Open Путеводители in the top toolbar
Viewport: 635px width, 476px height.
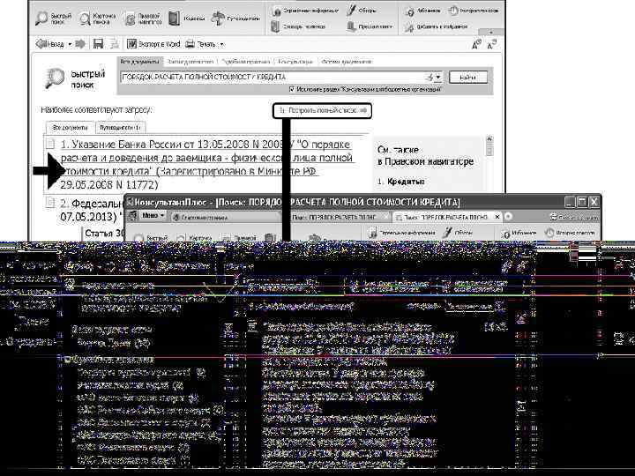pos(235,19)
